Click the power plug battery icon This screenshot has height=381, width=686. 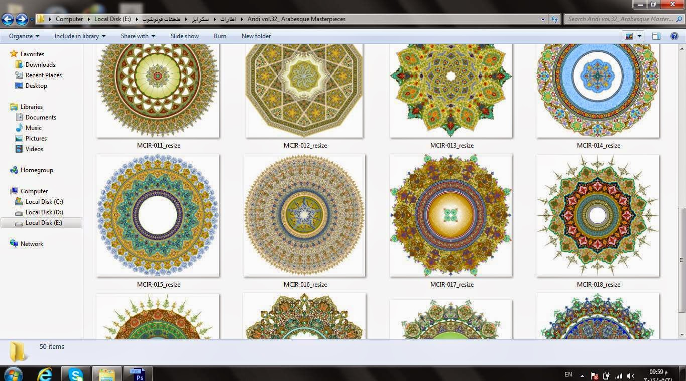[607, 375]
